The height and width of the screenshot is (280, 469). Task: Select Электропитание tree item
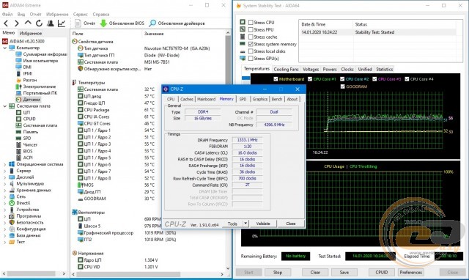point(36,86)
